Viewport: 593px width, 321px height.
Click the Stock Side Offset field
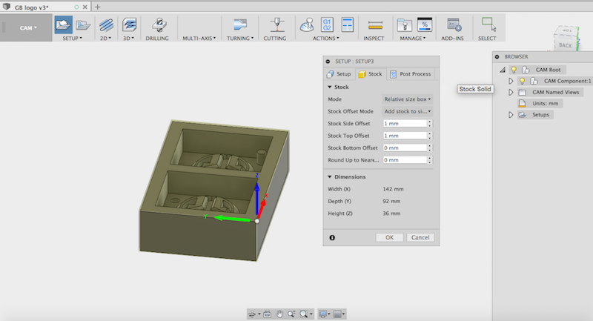click(405, 124)
